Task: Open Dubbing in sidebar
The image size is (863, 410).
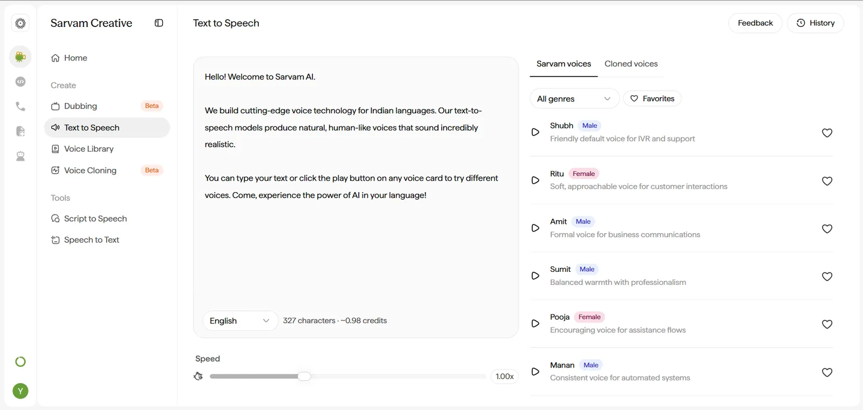Action: 107,106
